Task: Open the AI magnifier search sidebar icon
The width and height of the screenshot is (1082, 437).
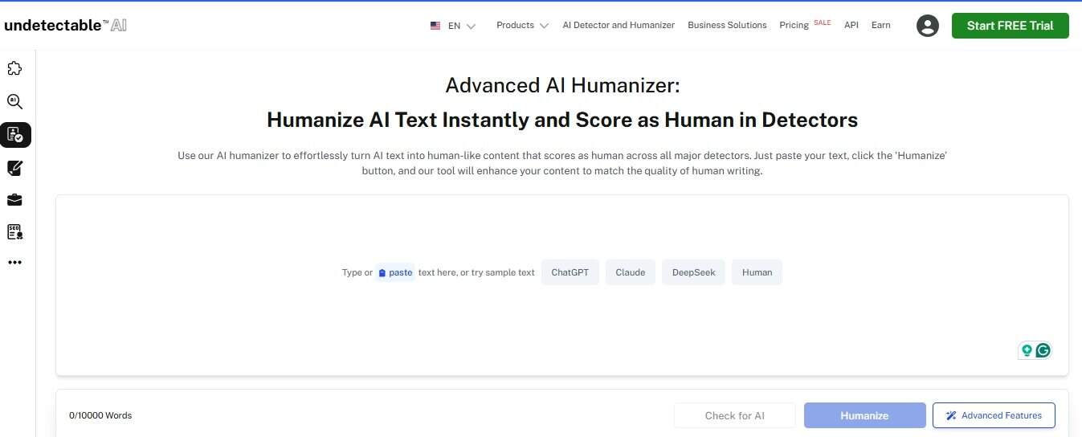Action: coord(14,102)
